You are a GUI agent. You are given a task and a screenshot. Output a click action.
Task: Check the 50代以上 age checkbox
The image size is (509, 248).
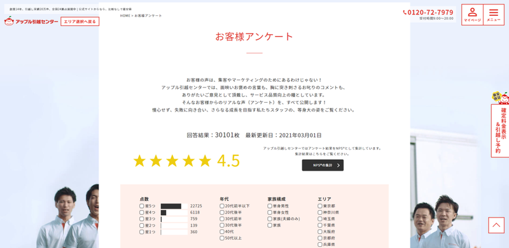(x=222, y=238)
